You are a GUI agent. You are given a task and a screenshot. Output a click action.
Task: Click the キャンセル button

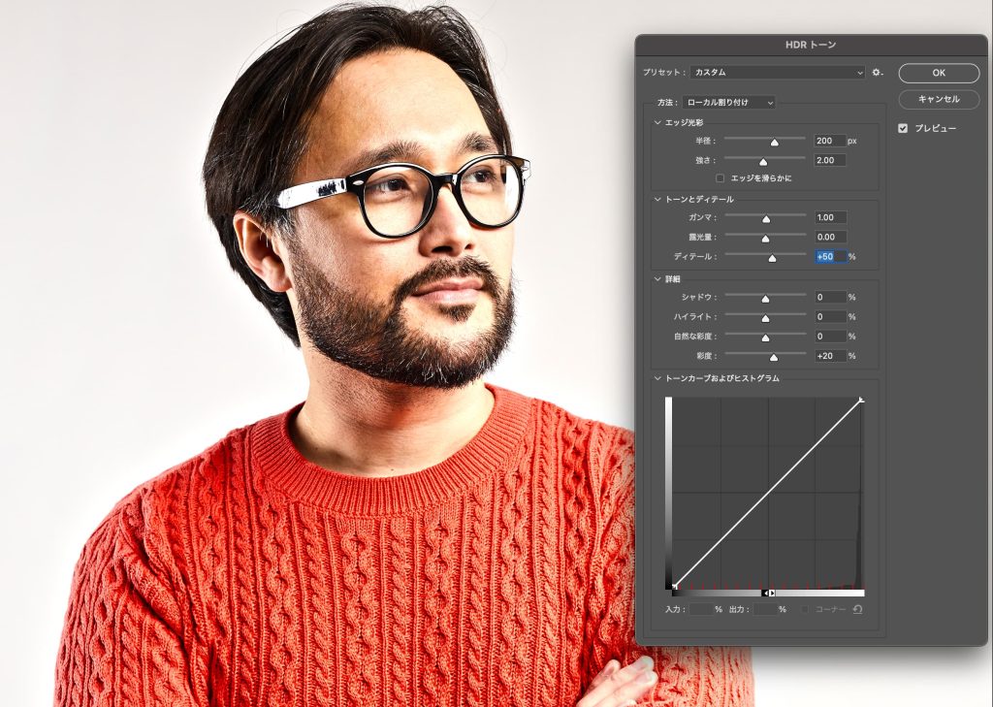click(x=938, y=99)
